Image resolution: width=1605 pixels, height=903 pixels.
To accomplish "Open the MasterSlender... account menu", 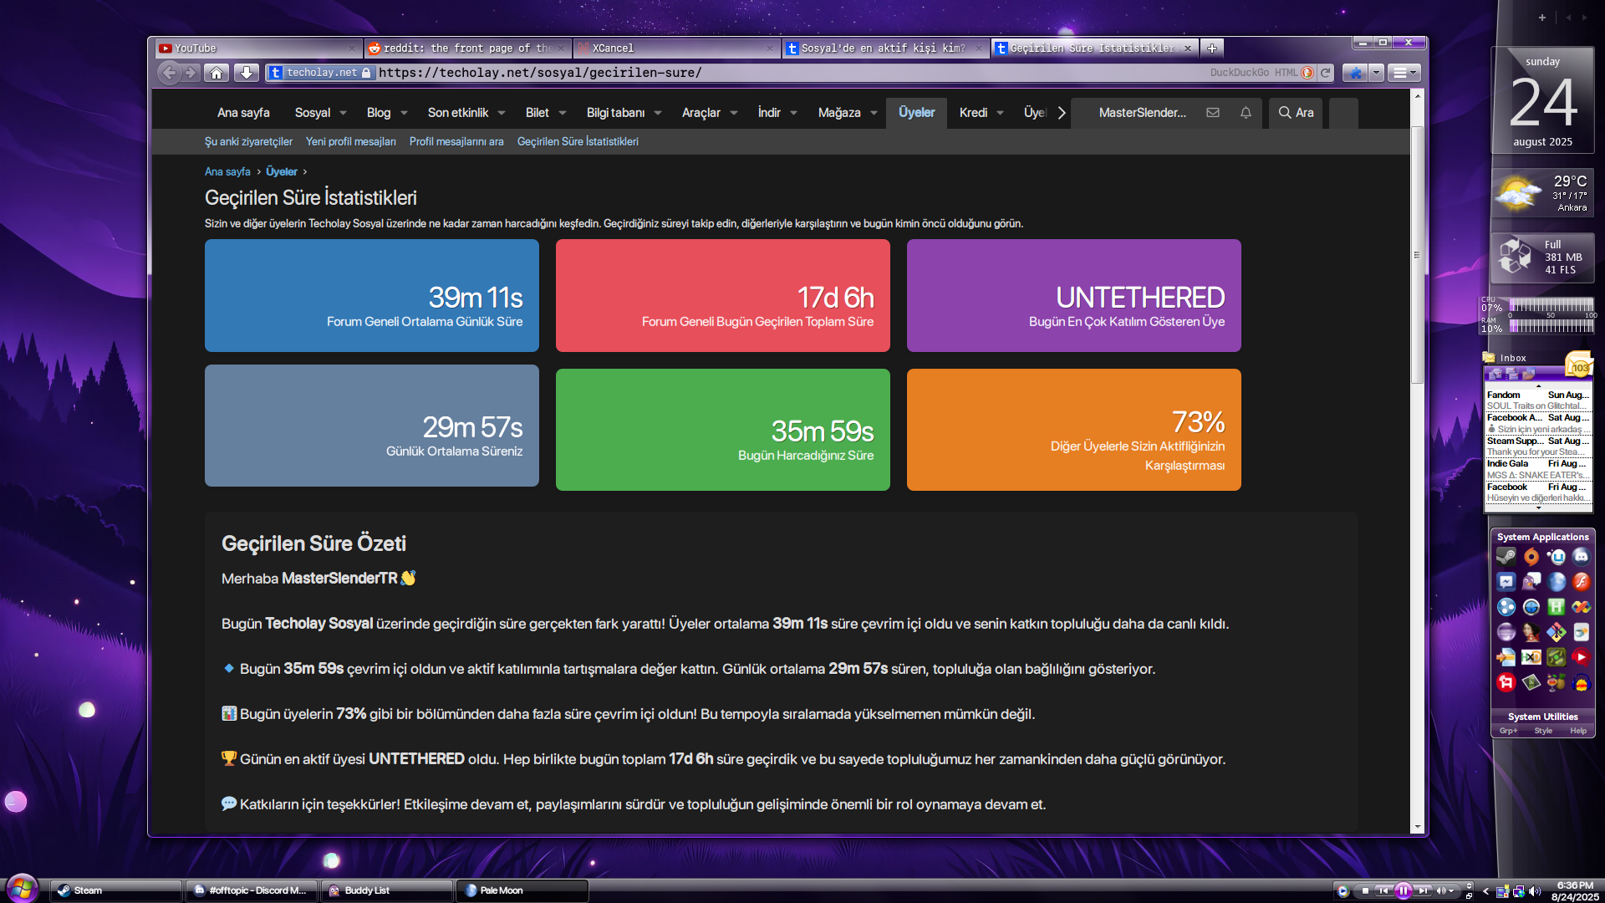I will [1142, 113].
